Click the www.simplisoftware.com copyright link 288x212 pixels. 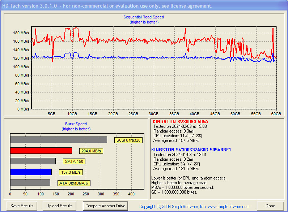click(194, 207)
